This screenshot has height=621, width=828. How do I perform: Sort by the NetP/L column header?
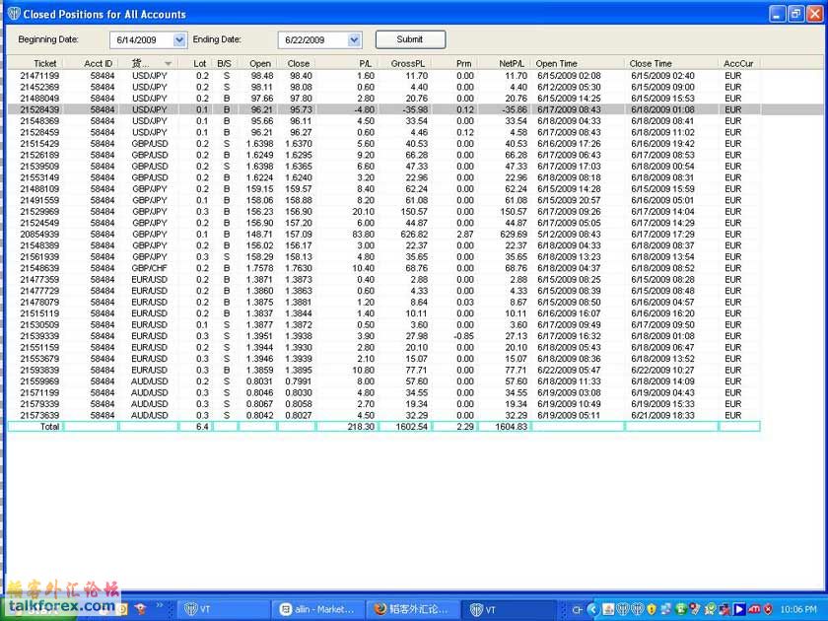tap(512, 63)
